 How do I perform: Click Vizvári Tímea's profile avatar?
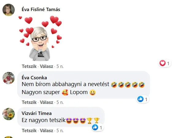(9, 113)
